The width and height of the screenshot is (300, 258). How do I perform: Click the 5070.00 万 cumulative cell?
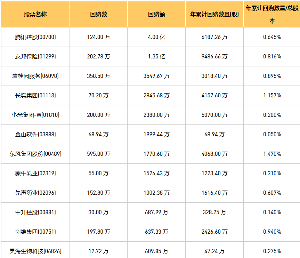(x=214, y=115)
